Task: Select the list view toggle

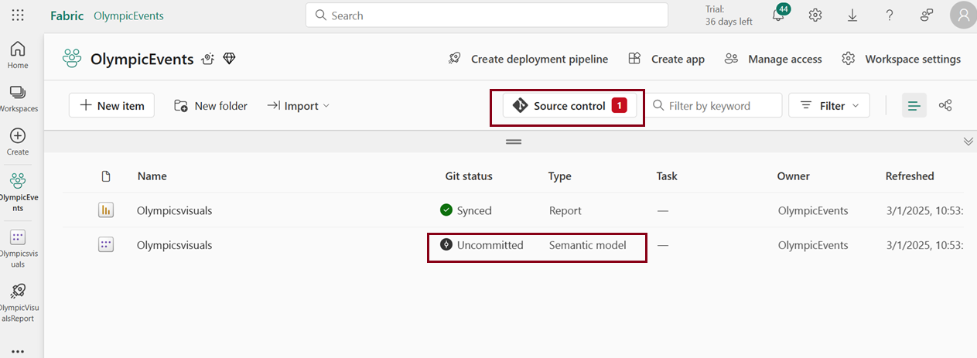Action: [914, 105]
